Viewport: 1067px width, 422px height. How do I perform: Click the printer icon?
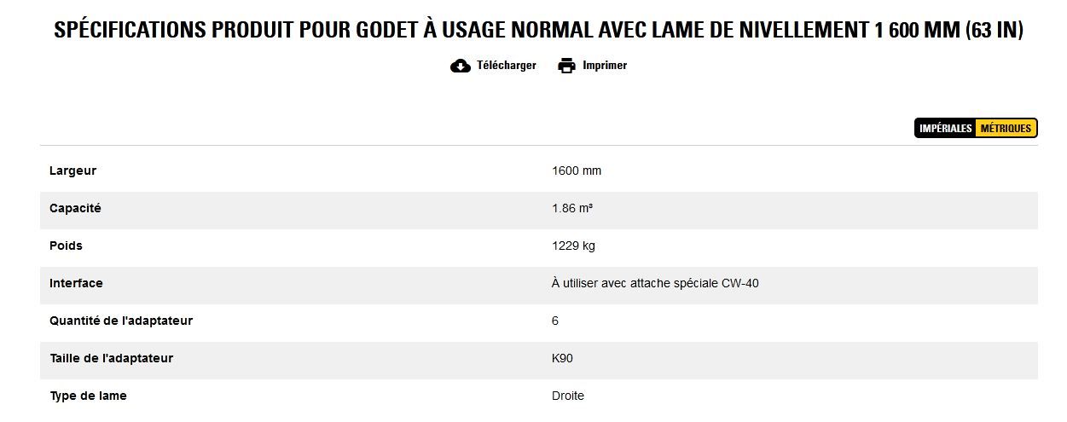coord(566,66)
